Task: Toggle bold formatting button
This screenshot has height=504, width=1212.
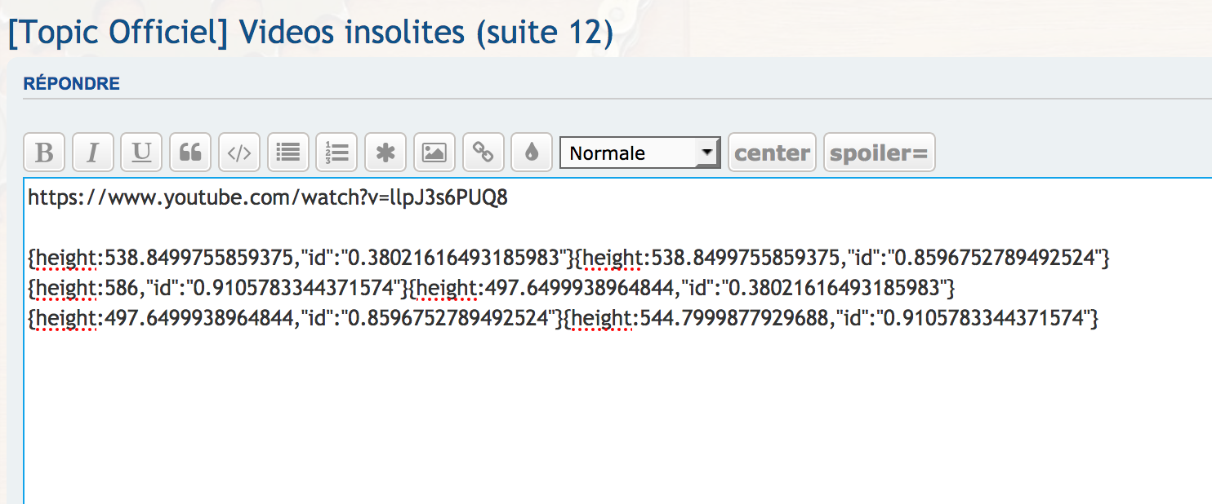Action: tap(45, 153)
